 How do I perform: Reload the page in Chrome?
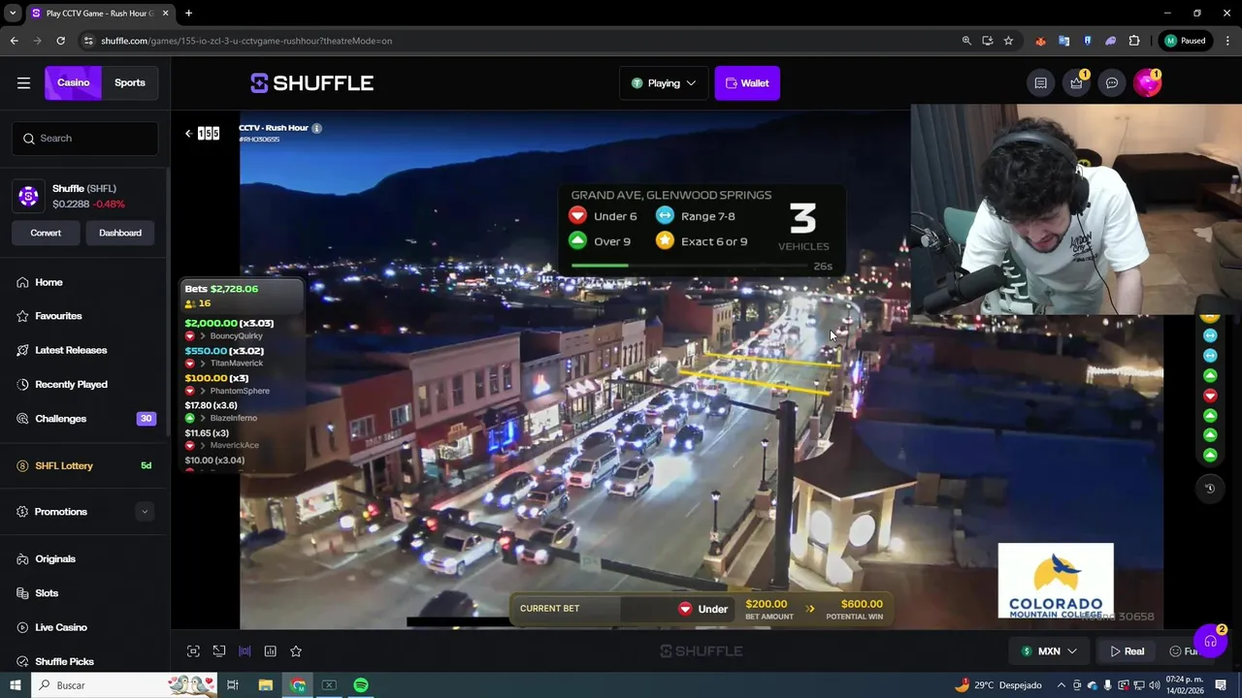[x=60, y=41]
